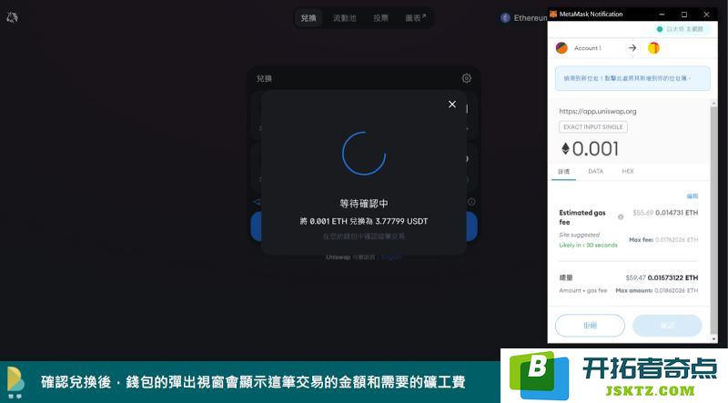Open the 投票 tab
Screen dimensions: 728x403
click(x=380, y=18)
